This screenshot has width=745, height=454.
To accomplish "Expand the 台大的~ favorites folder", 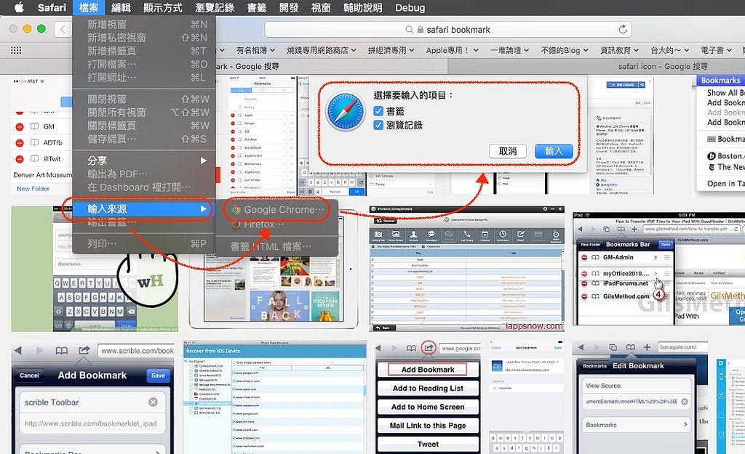I will 669,50.
